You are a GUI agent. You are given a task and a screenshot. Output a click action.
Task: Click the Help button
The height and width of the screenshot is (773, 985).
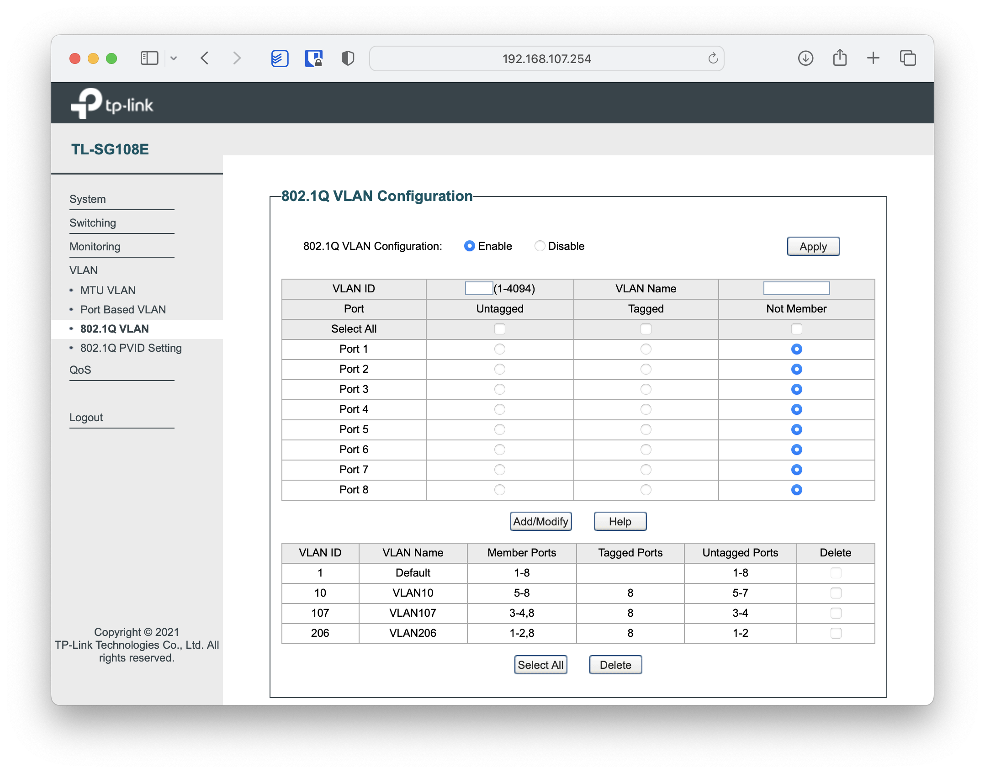[x=620, y=522]
